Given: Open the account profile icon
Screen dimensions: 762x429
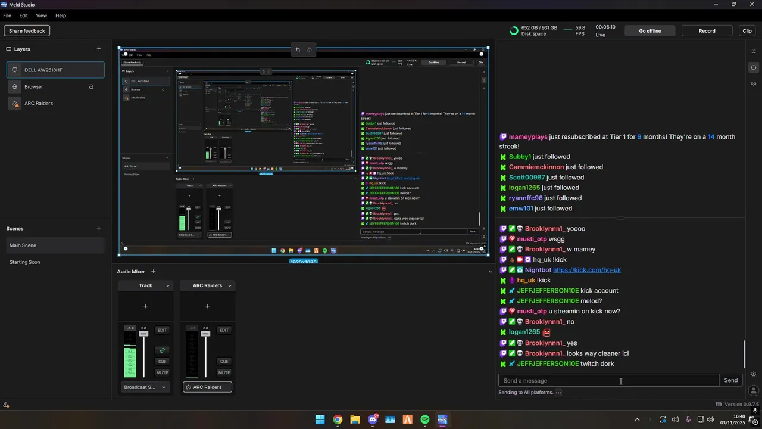Looking at the screenshot, I should point(754,391).
